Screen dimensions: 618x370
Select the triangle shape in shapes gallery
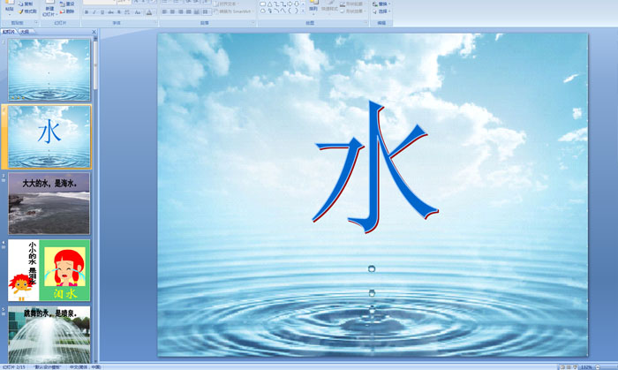coord(269,4)
